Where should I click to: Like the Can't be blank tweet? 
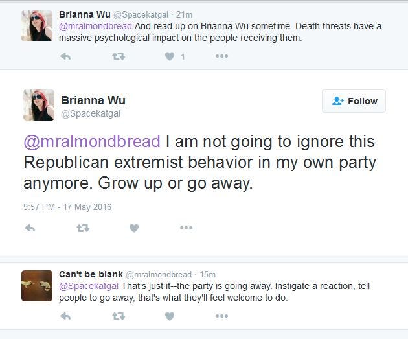click(170, 316)
